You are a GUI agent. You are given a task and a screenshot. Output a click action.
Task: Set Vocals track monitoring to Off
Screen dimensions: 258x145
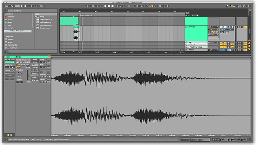click(217, 32)
